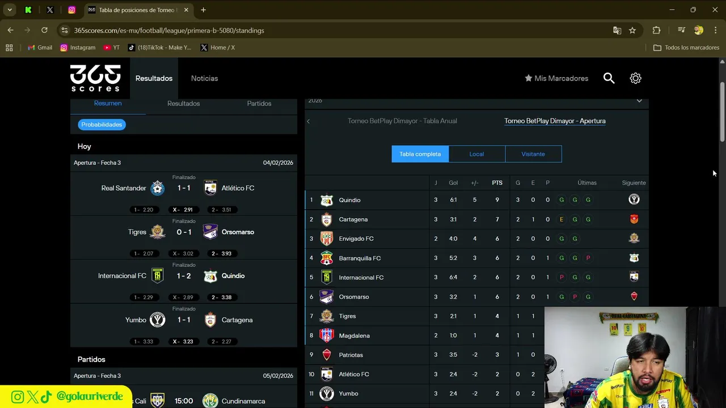The width and height of the screenshot is (726, 408).
Task: Open the Chrome apps grid icon
Action: pyautogui.click(x=9, y=48)
